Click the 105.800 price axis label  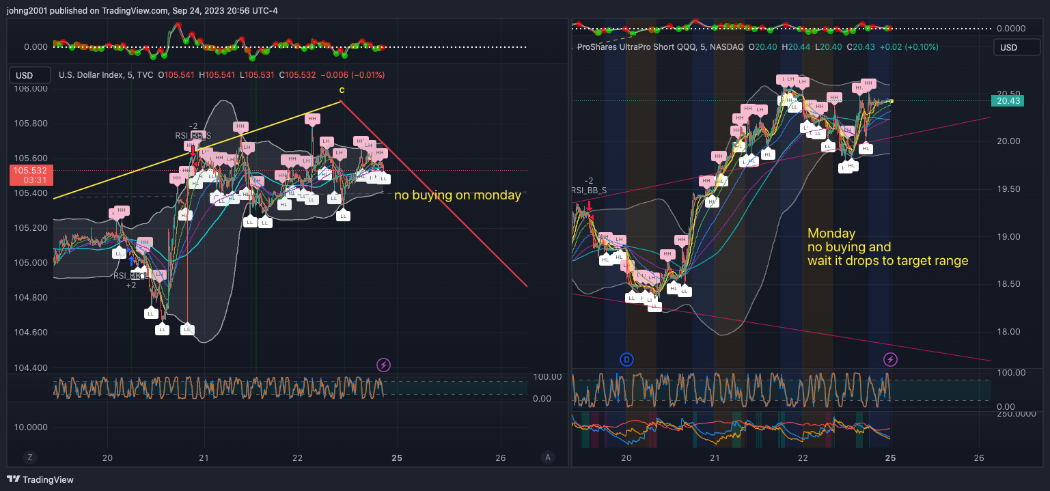(31, 123)
